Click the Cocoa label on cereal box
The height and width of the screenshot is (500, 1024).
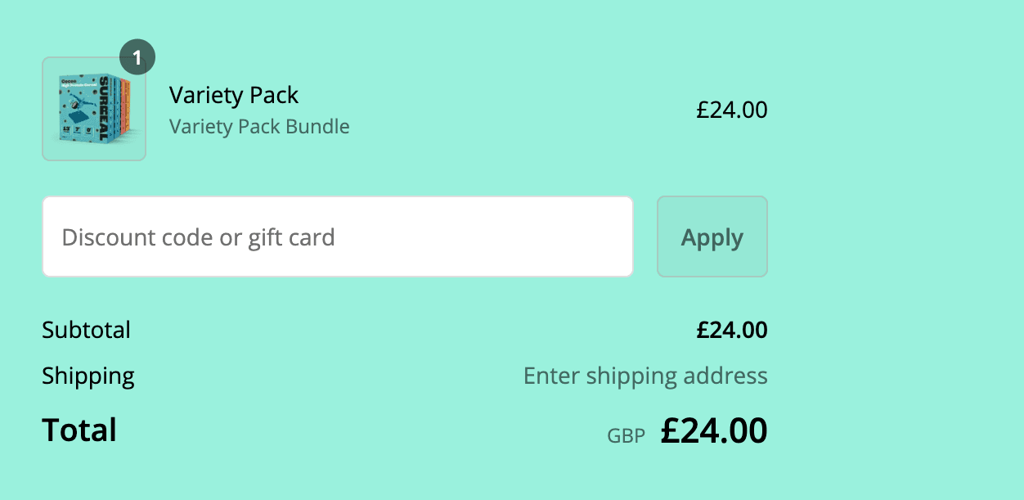[x=68, y=80]
